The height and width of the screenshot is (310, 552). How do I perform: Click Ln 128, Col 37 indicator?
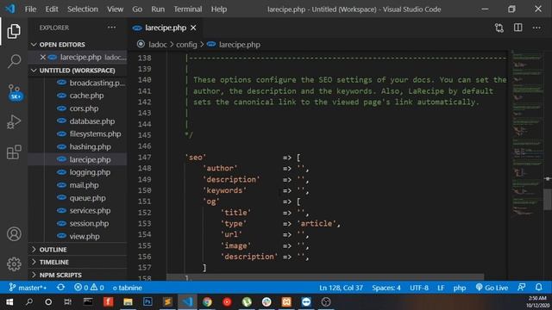point(341,288)
